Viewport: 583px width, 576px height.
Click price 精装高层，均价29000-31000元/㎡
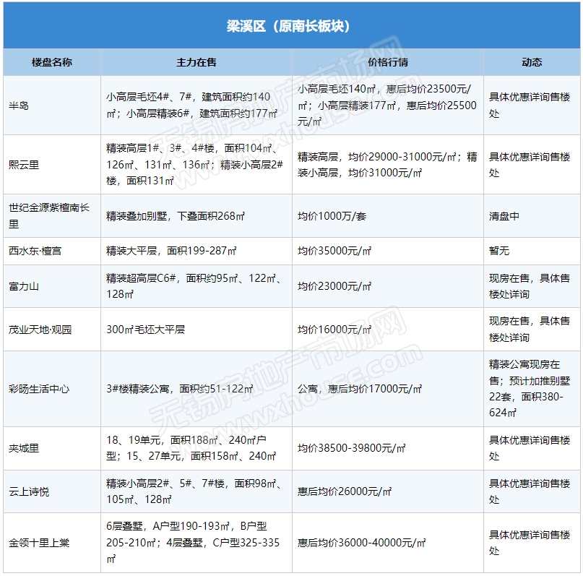(x=387, y=164)
